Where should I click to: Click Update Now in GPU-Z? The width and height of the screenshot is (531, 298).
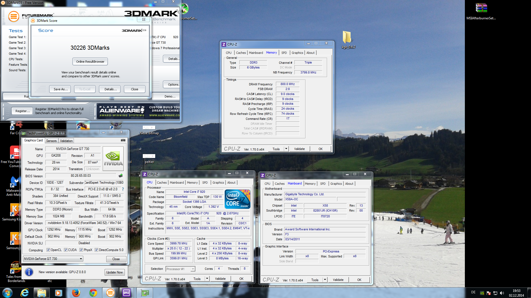coord(115,272)
